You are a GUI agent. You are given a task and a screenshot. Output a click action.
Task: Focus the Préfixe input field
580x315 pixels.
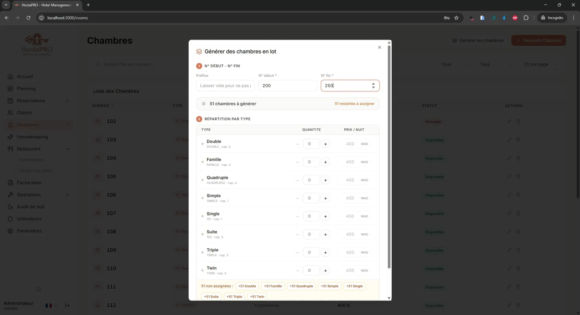click(x=225, y=86)
